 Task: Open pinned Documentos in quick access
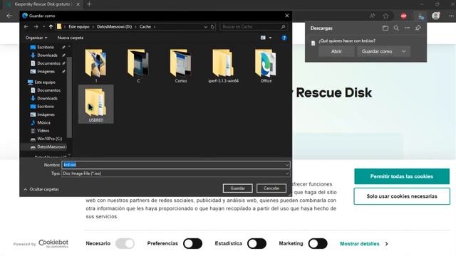tap(48, 63)
